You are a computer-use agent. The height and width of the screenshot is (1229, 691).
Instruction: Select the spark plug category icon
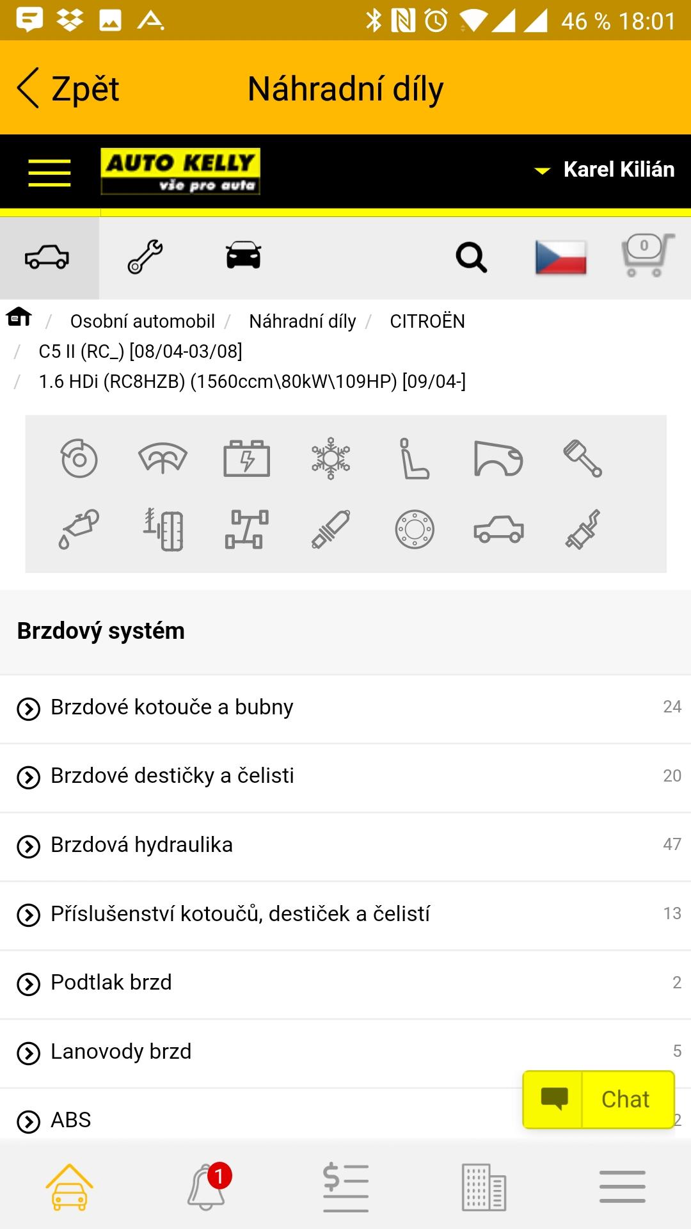(x=331, y=529)
